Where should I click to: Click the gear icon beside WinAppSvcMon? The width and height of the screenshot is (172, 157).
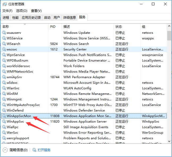pyautogui.click(x=4, y=116)
